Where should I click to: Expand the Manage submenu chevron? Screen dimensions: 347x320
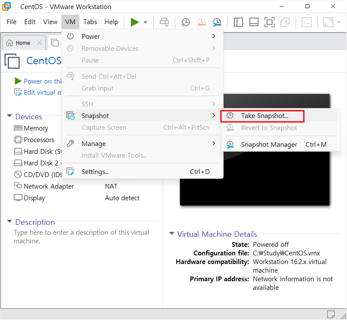pyautogui.click(x=214, y=143)
